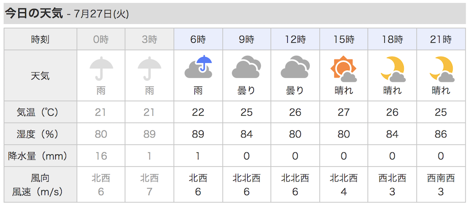This screenshot has height=207, width=471.
Task: Click the 今日の天気 heading
Action: [x=33, y=14]
